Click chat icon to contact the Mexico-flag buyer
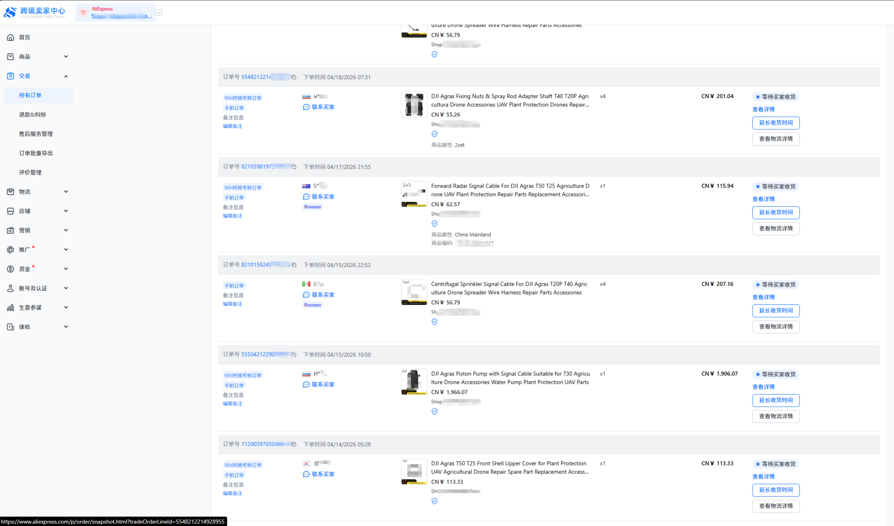This screenshot has width=894, height=526. click(x=306, y=295)
